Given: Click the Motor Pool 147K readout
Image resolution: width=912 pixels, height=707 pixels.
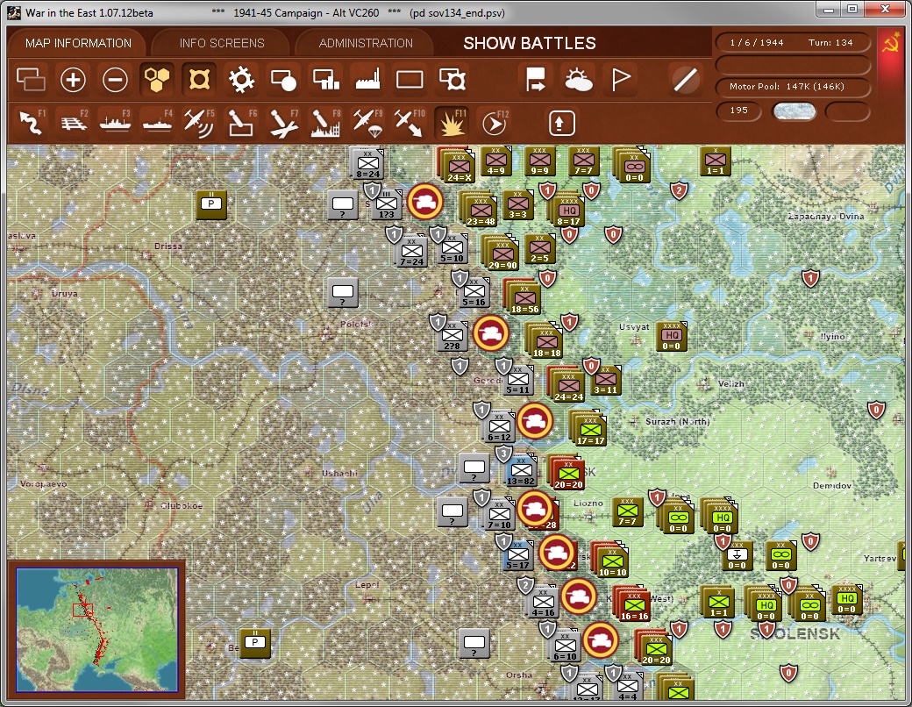Looking at the screenshot, I should [792, 87].
